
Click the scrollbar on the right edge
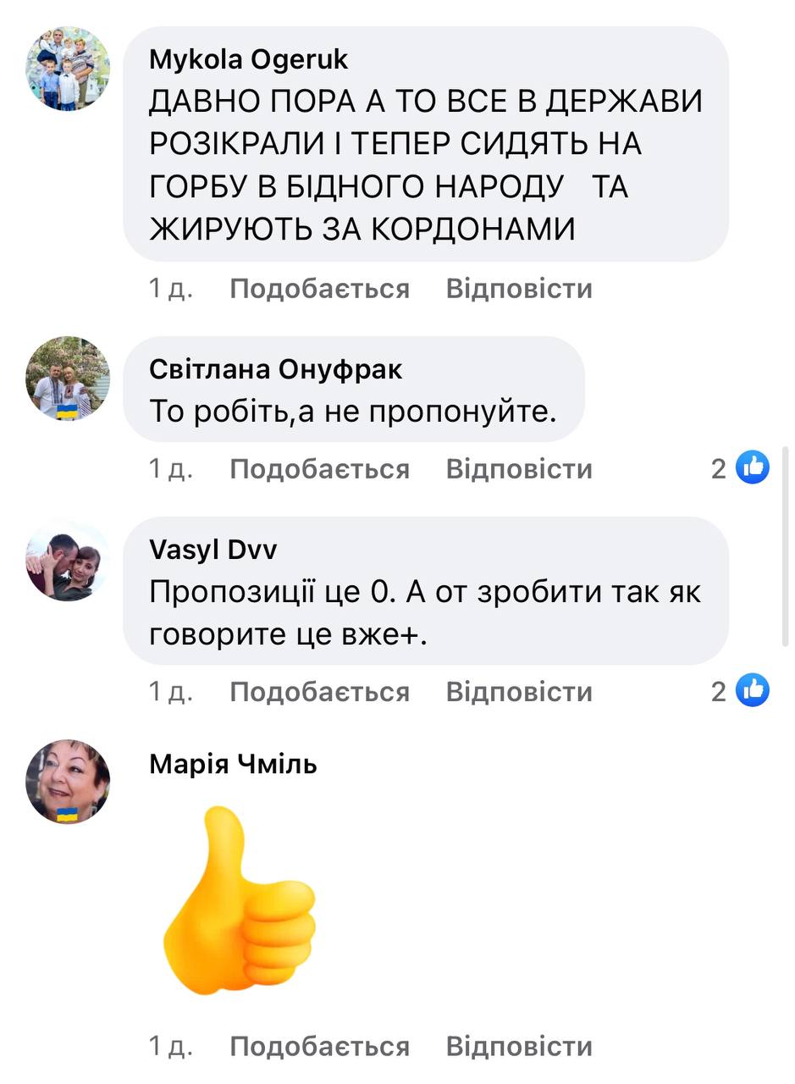coord(786,545)
